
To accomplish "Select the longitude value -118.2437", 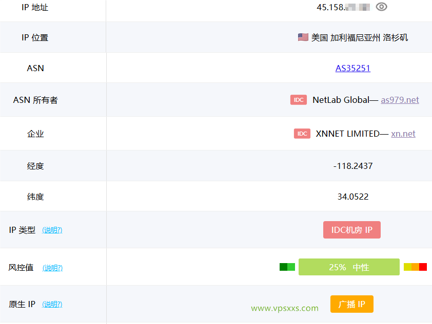I will click(x=353, y=166).
